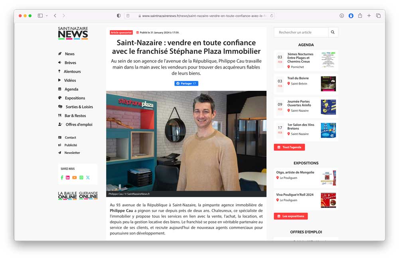Open the Sorties & Loisirs menu item
This screenshot has width=399, height=259.
[79, 107]
